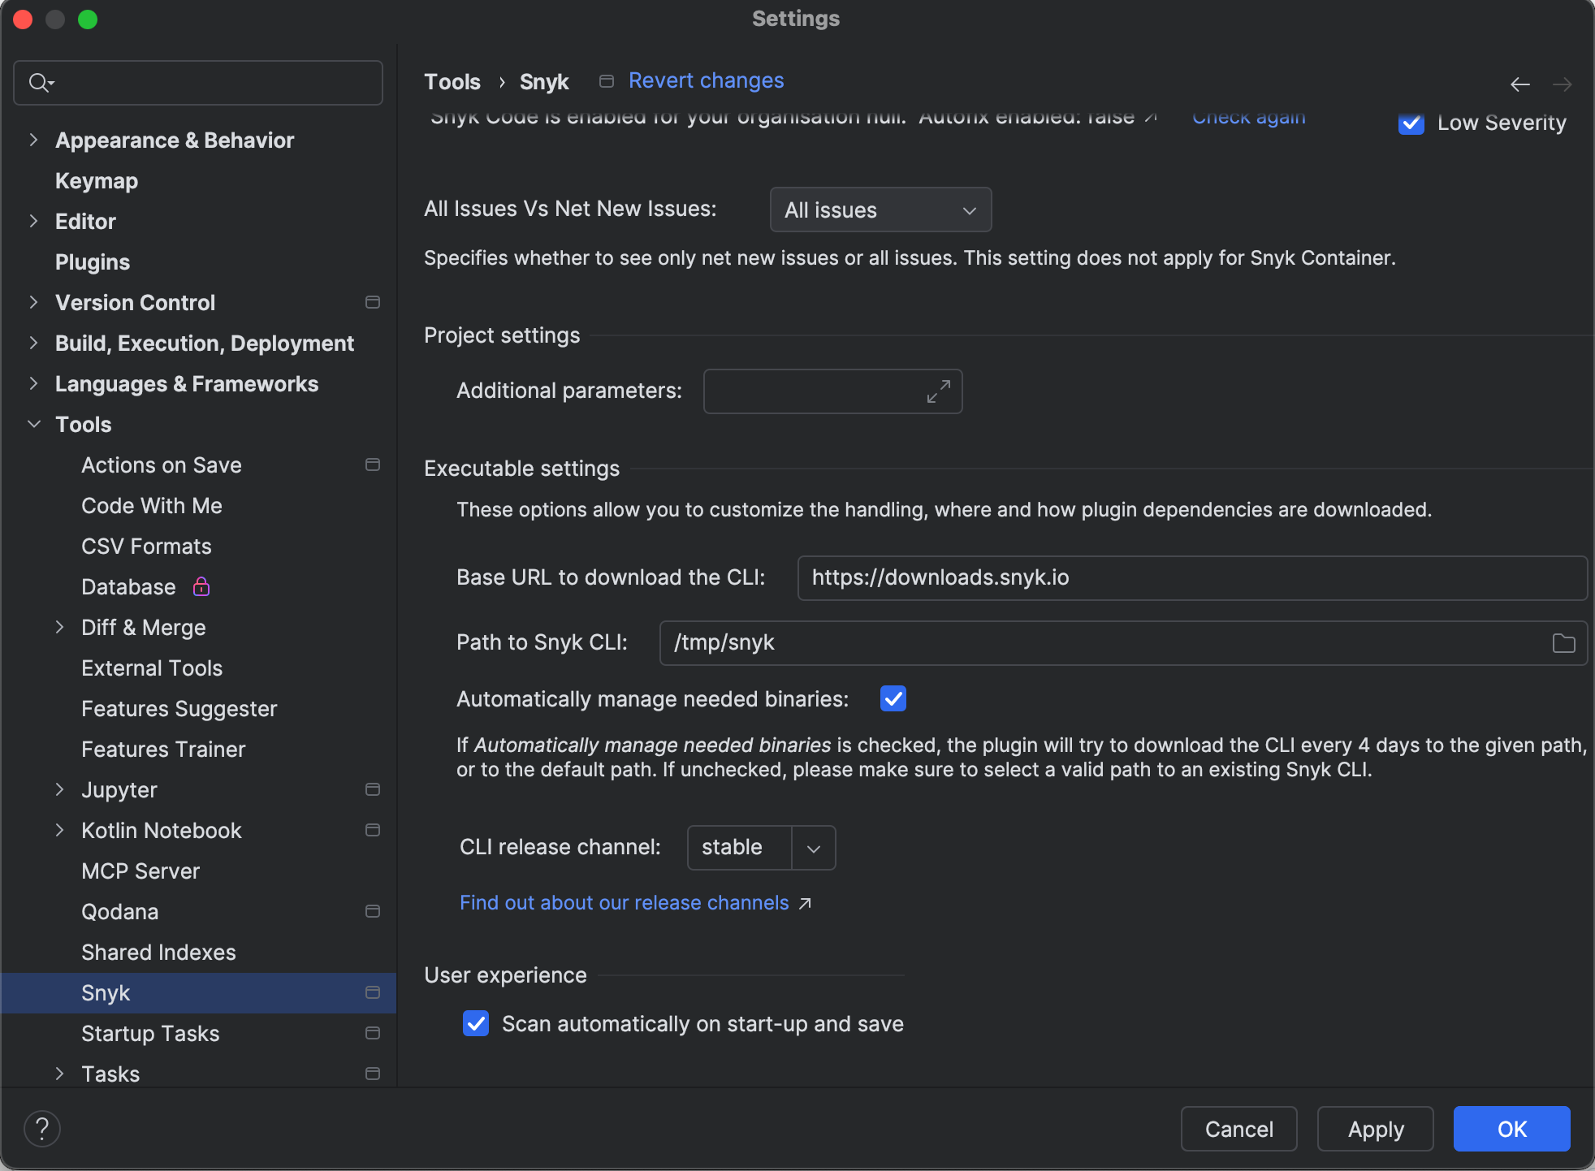Open Find out about our release channels link
This screenshot has width=1595, height=1171.
(x=624, y=903)
